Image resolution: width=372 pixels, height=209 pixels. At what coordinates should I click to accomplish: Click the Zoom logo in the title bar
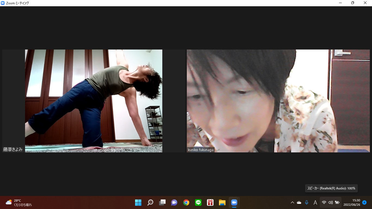[3, 3]
